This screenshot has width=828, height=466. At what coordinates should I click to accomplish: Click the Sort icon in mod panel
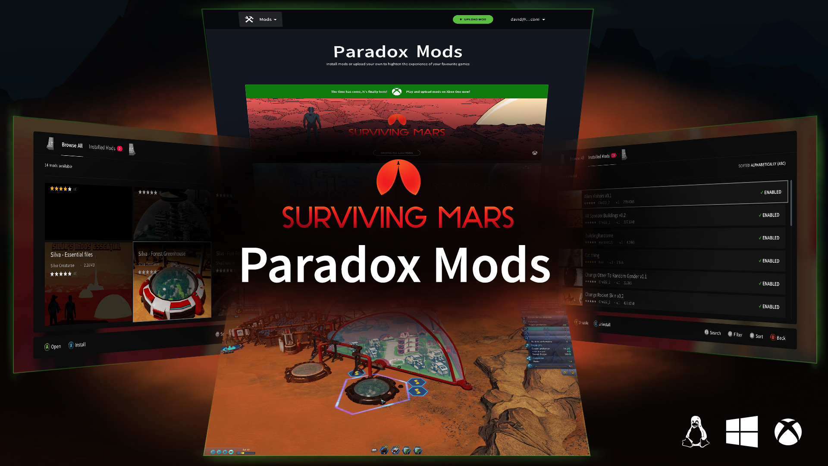click(x=760, y=335)
